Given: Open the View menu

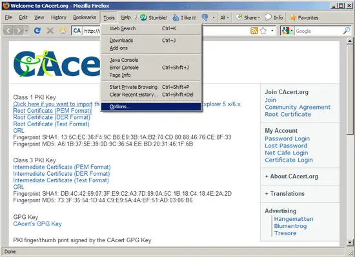Looking at the screenshot, I should pyautogui.click(x=39, y=17).
